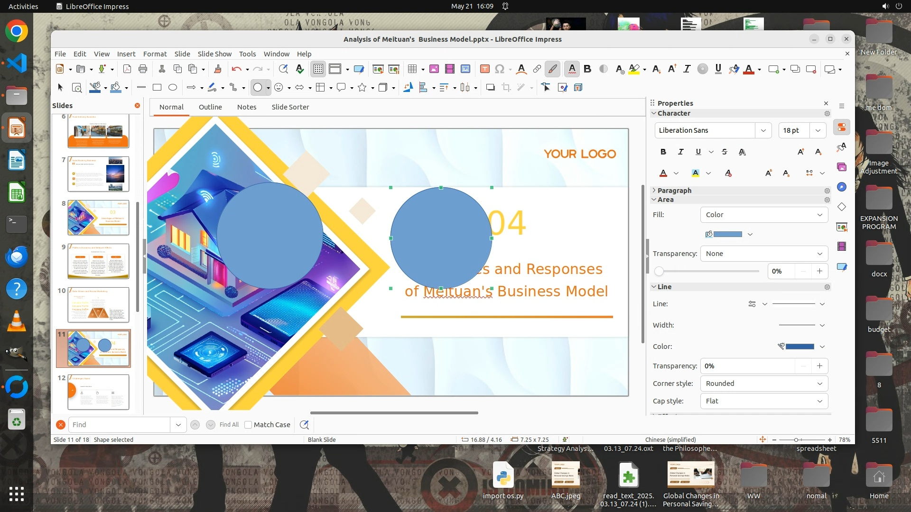Click the Insert Text Box icon
This screenshot has width=911, height=512.
click(x=484, y=69)
